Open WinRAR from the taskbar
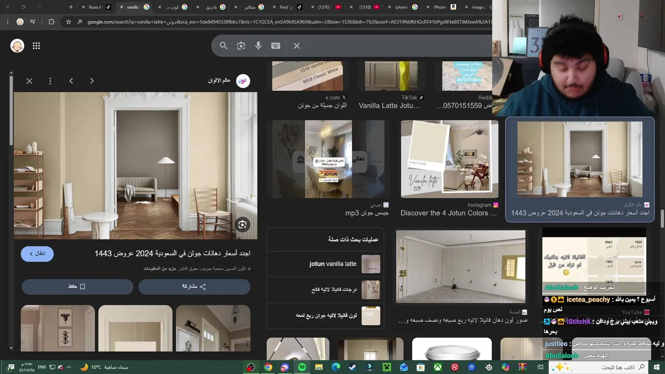Image resolution: width=665 pixels, height=374 pixels. (523, 367)
